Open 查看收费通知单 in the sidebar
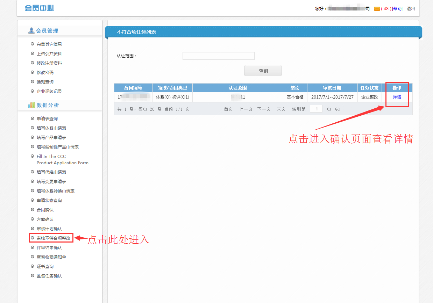 51,257
